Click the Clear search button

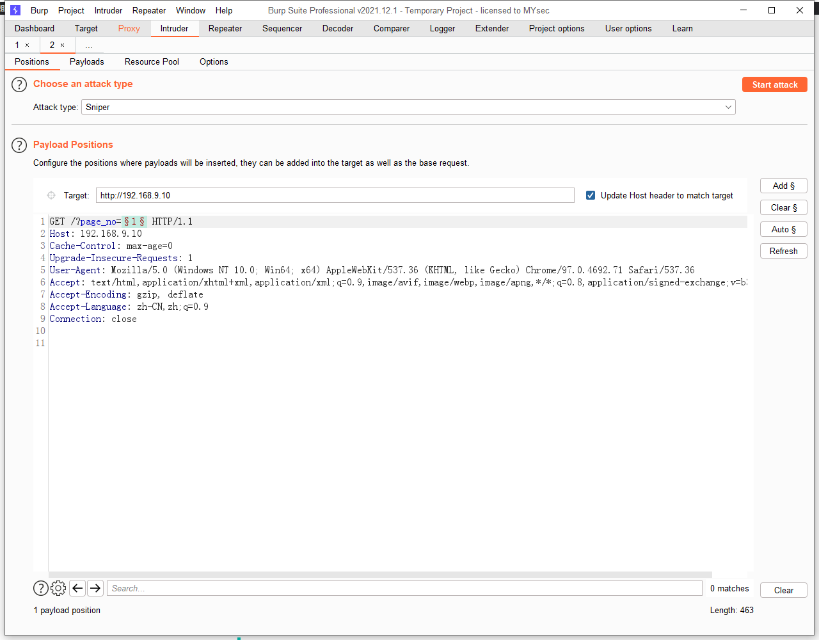coord(784,590)
